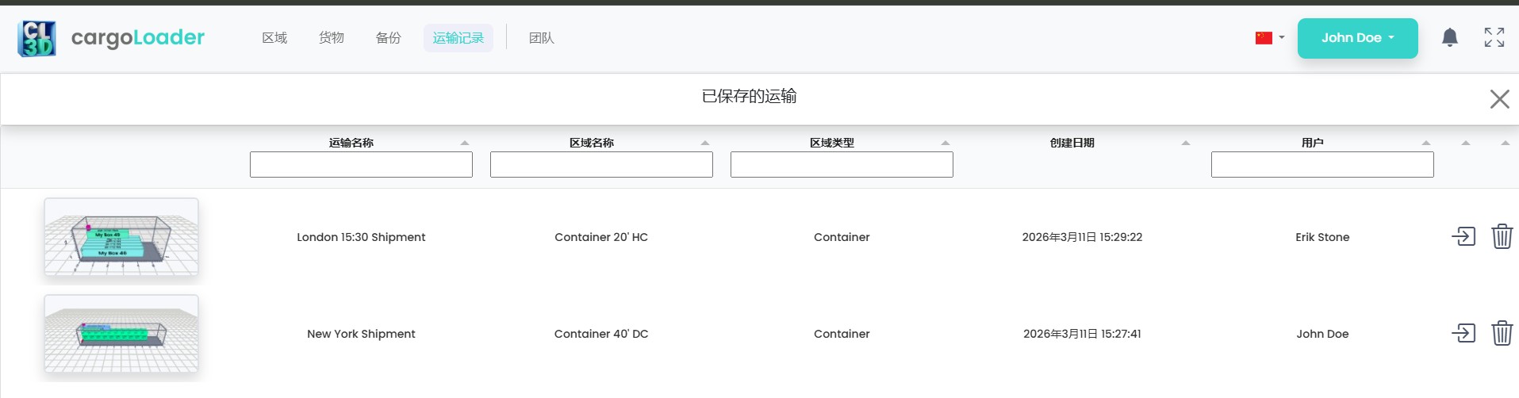
Task: Open the notifications bell
Action: coord(1450,37)
